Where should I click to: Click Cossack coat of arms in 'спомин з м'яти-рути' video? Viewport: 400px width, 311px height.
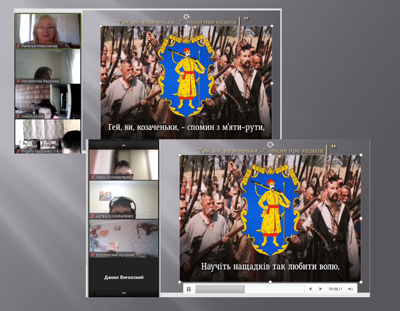click(186, 76)
